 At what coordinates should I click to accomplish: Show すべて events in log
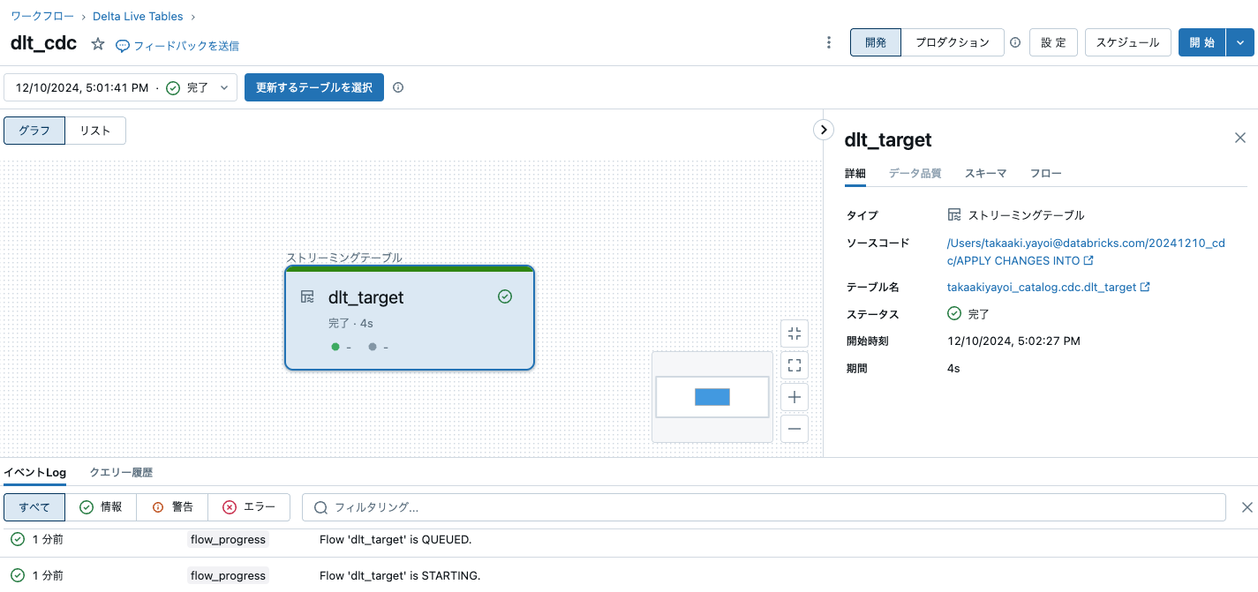34,507
